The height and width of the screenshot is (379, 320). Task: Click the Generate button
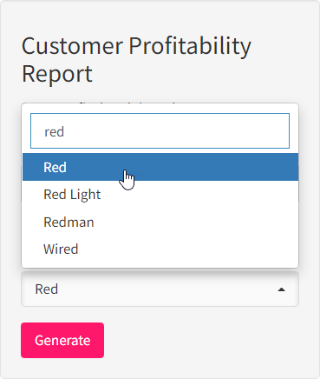pos(62,340)
